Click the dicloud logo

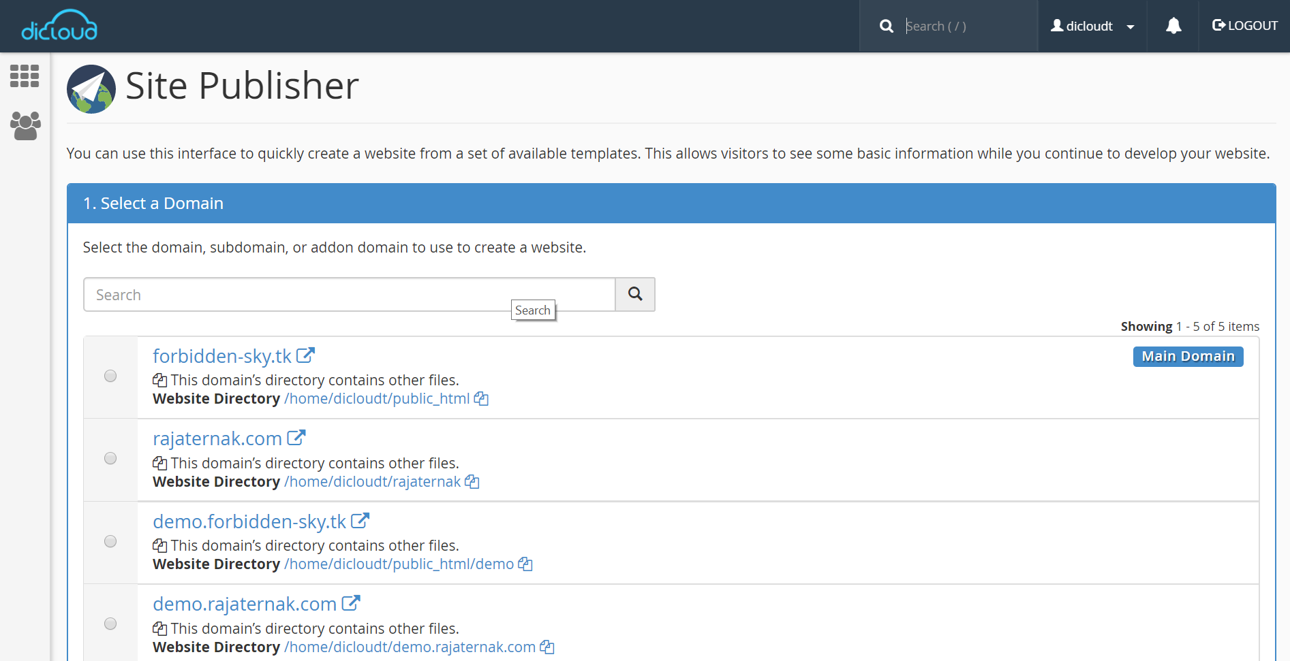tap(59, 26)
